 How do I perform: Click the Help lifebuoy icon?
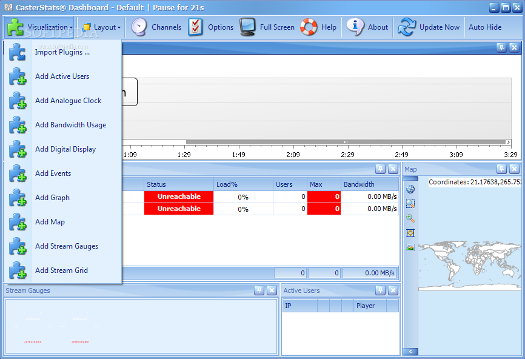point(309,27)
